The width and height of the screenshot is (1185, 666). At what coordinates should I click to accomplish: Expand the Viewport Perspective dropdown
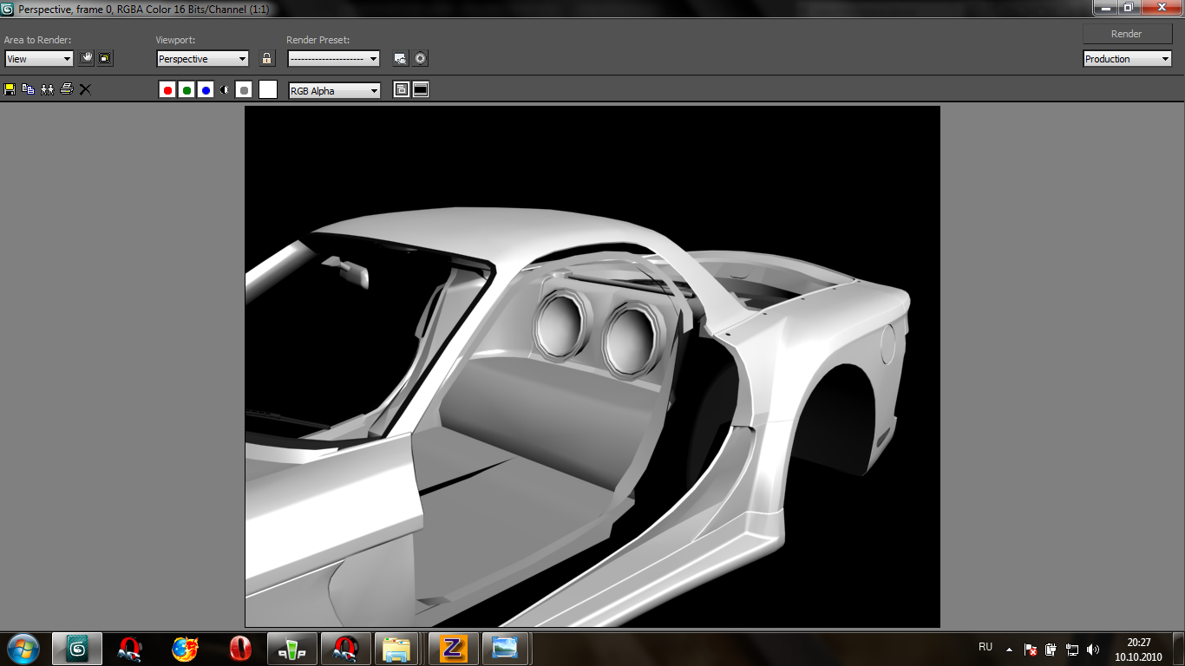pyautogui.click(x=202, y=59)
